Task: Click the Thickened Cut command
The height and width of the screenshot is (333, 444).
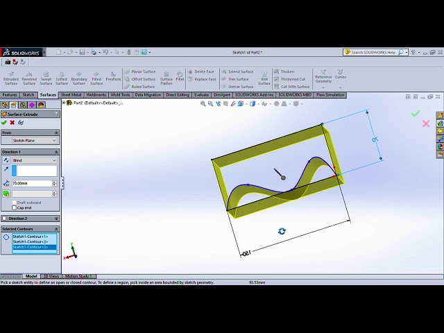Action: 290,79
